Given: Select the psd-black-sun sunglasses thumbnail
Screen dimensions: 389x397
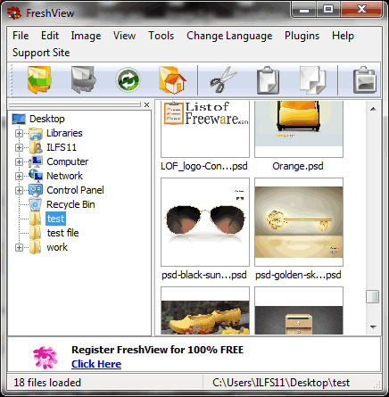Looking at the screenshot, I should pyautogui.click(x=205, y=222).
